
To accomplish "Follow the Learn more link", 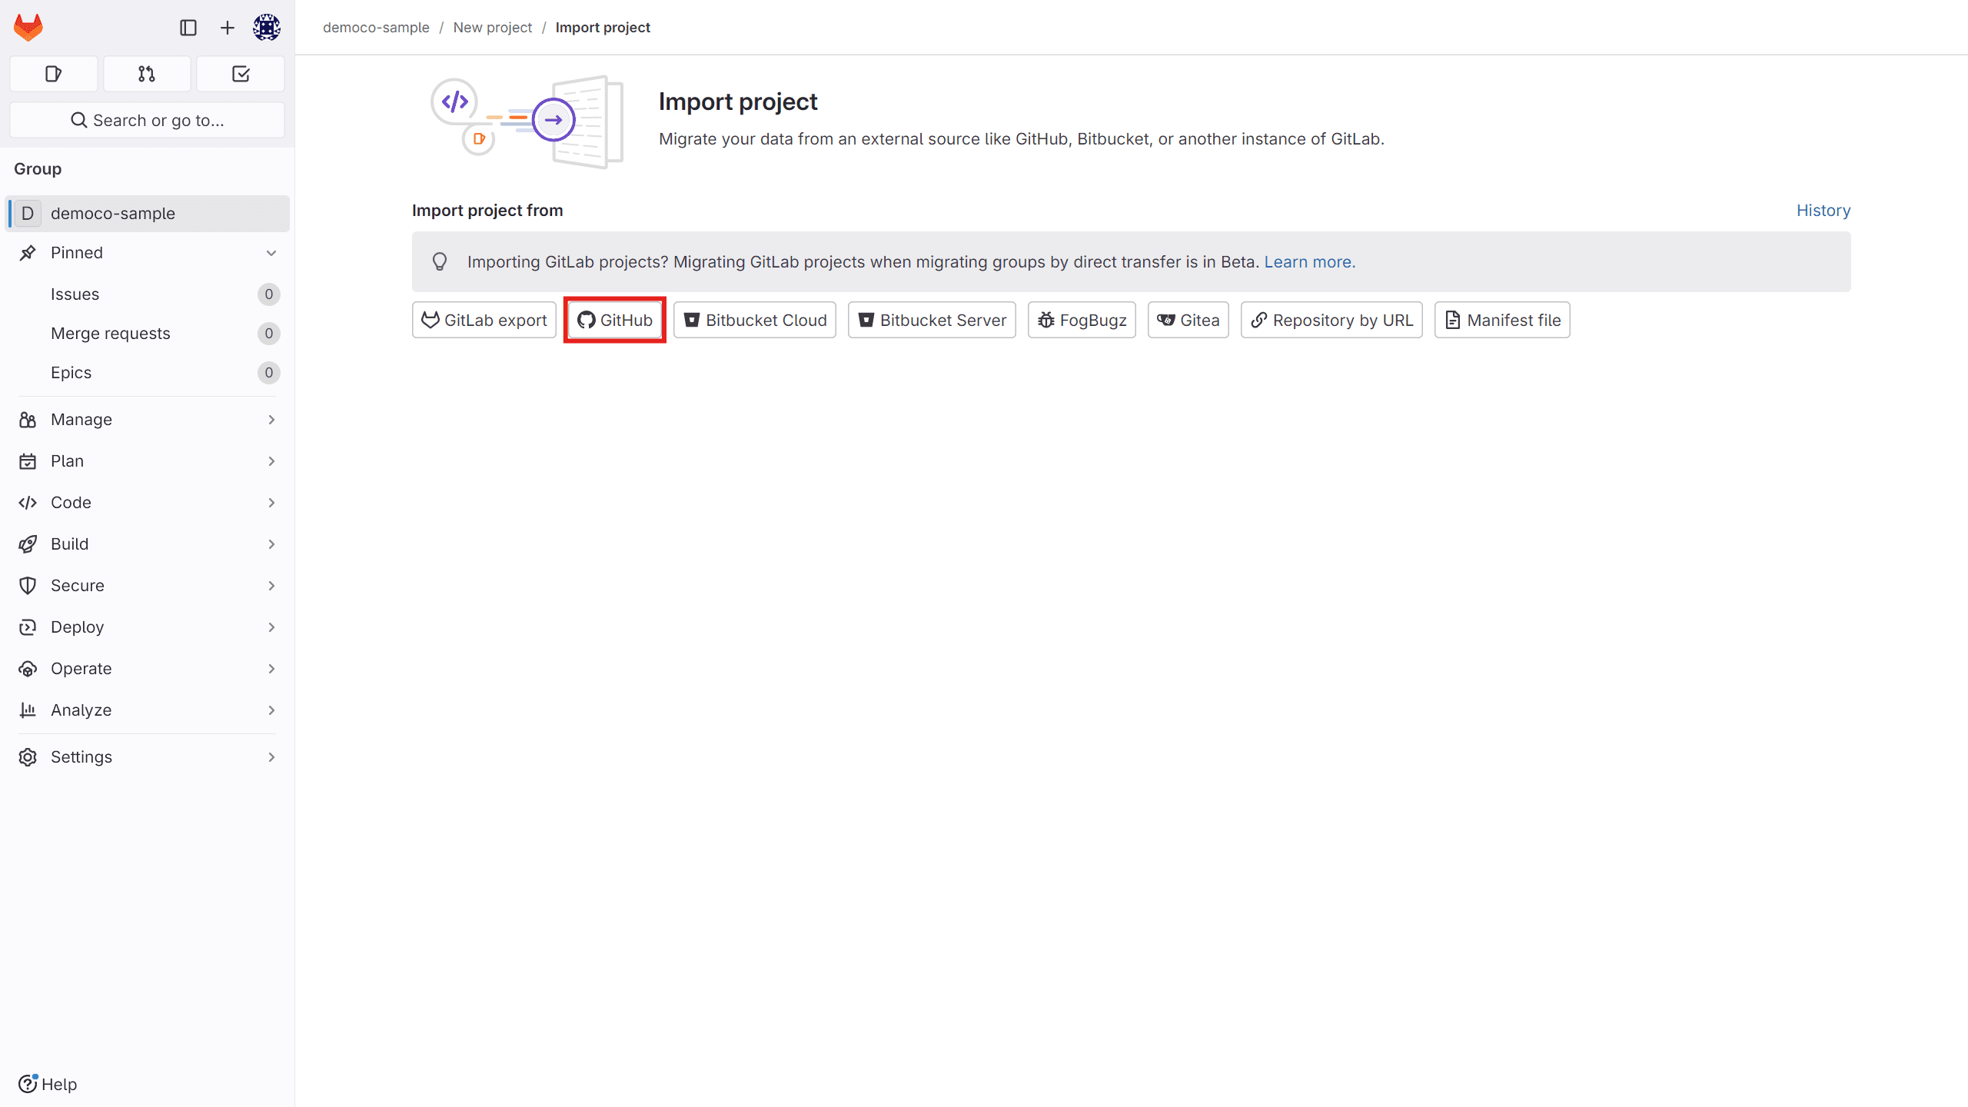I will click(x=1310, y=262).
